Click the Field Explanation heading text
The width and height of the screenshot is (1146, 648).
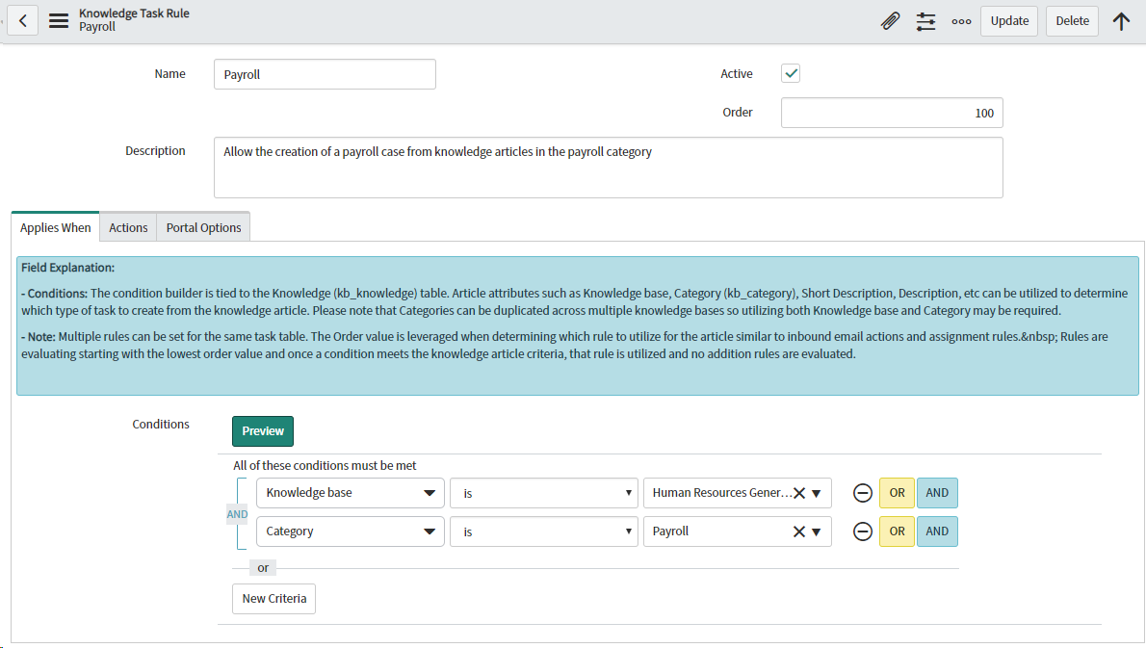[68, 268]
